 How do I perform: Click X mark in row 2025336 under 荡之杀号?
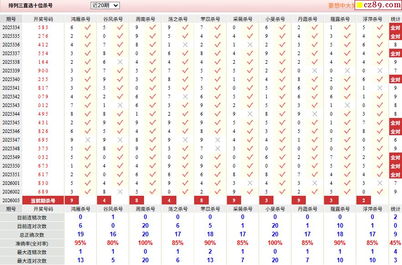185,45
